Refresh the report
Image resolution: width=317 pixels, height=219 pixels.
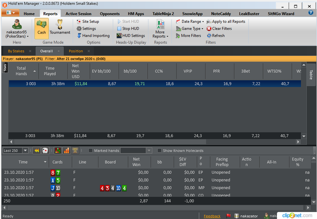click(x=216, y=36)
